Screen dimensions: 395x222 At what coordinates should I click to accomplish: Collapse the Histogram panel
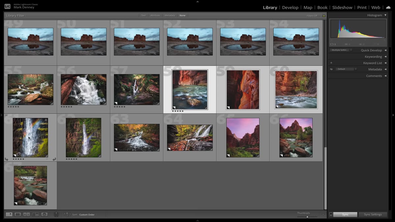click(x=385, y=15)
